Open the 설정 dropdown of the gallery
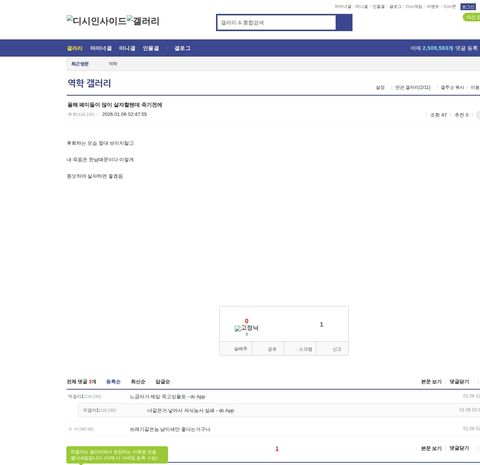This screenshot has width=480, height=465. pyautogui.click(x=380, y=87)
